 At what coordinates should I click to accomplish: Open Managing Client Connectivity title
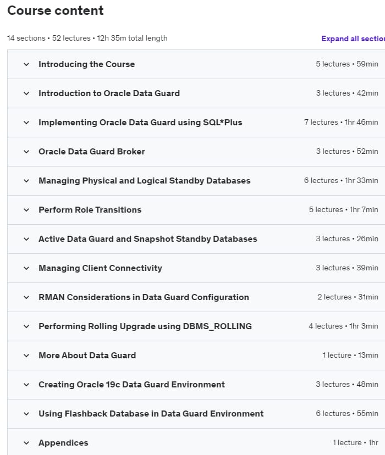click(100, 268)
